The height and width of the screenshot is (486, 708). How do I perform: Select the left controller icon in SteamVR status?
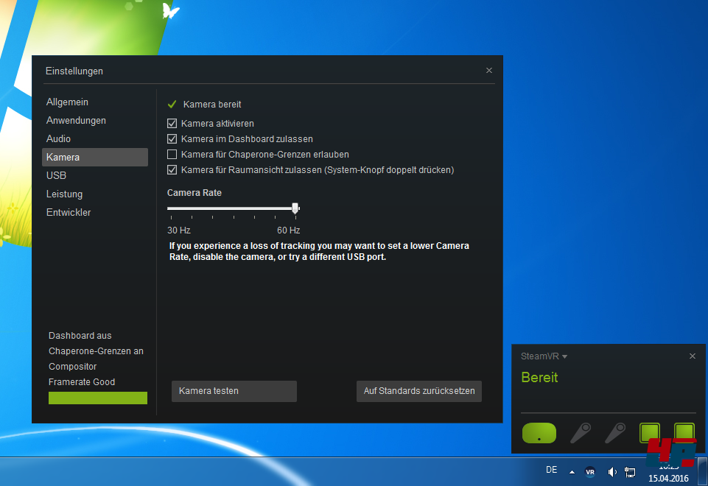coord(580,433)
